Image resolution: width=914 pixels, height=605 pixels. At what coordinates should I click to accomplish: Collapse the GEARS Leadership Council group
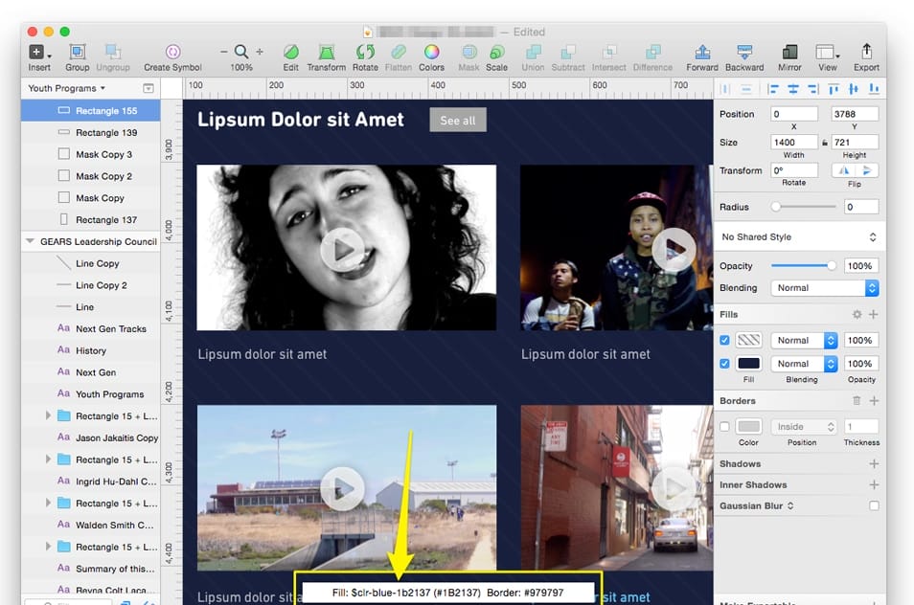click(x=31, y=242)
